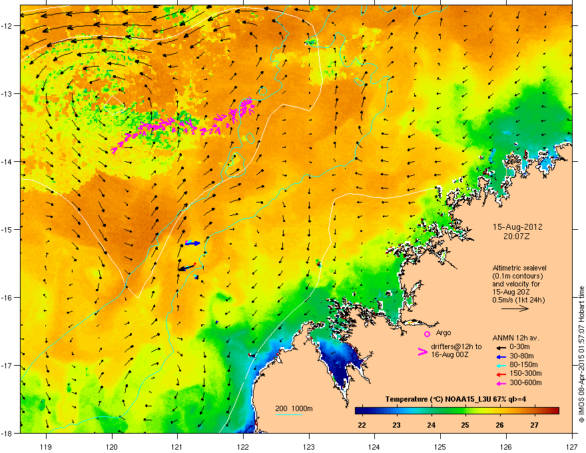Click the '300-600m' depth label
This screenshot has width=586, height=453.
[x=525, y=382]
